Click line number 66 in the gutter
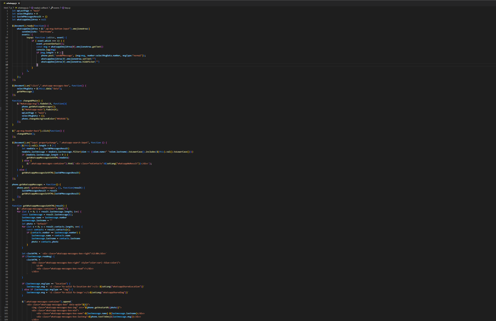 tap(7, 206)
